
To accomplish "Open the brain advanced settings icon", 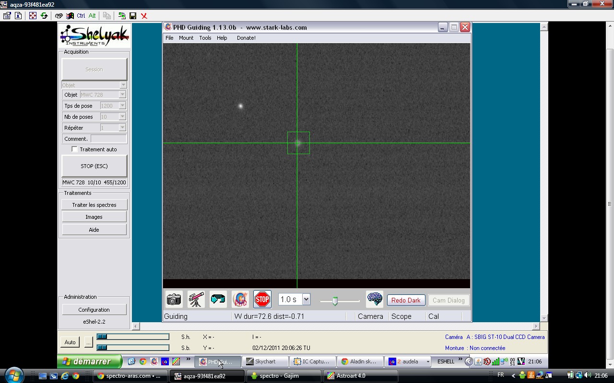I will (374, 300).
